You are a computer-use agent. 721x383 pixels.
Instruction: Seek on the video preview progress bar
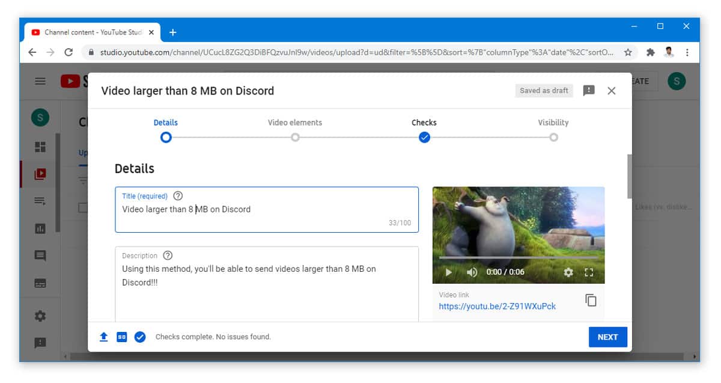(x=519, y=258)
